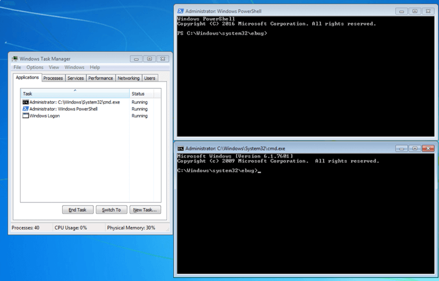This screenshot has width=439, height=281.
Task: Sort by the Task column header
Action: [x=75, y=94]
